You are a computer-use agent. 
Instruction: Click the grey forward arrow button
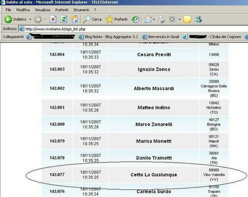coord(38,19)
